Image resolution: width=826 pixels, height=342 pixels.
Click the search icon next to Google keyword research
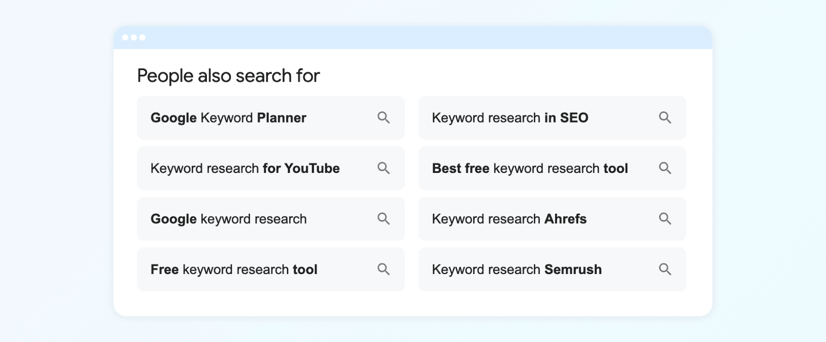384,219
